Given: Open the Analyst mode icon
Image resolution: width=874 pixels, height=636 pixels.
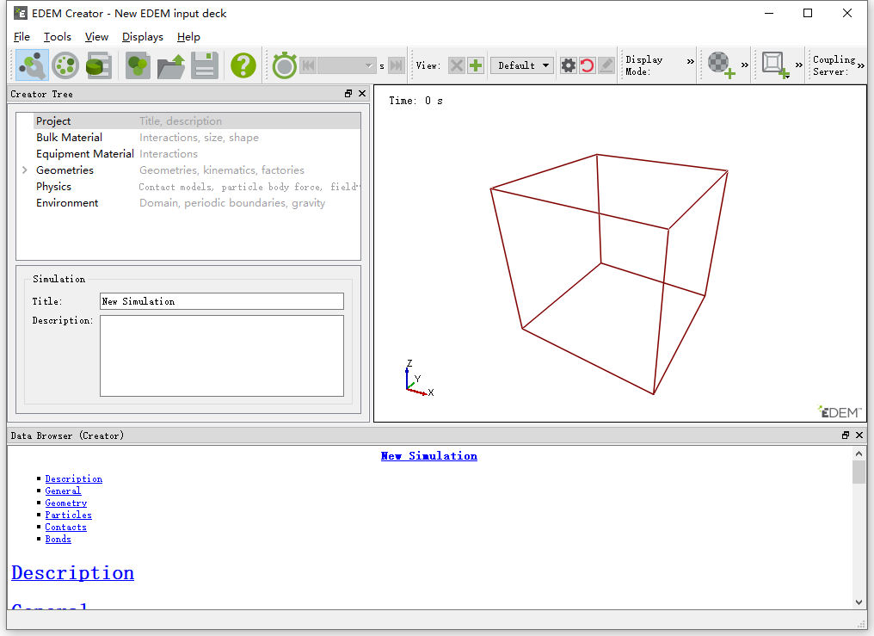Looking at the screenshot, I should [99, 65].
